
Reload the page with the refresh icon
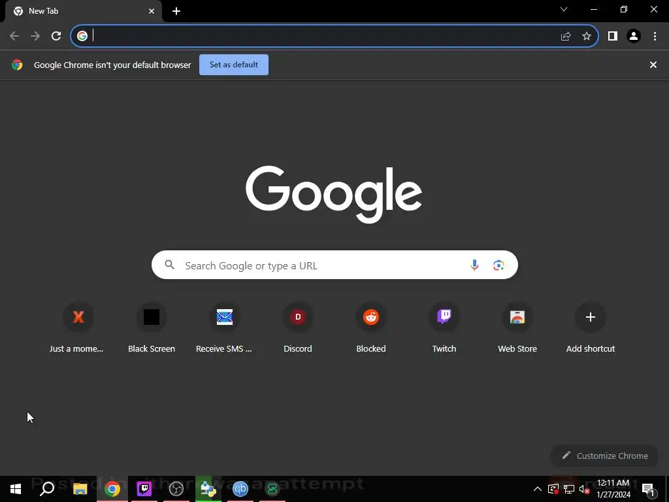click(56, 36)
